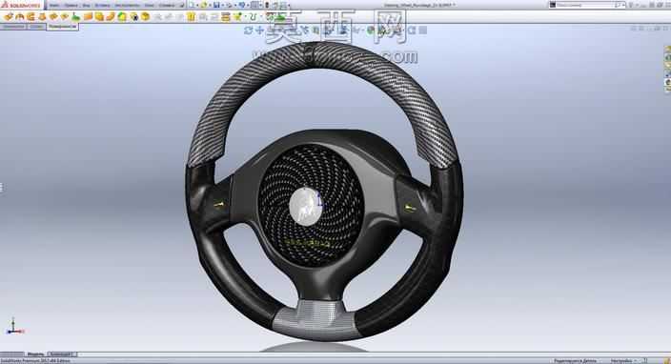671x364 pixels.
Task: Select the Boundary Surface tool icon
Action: coord(53,17)
